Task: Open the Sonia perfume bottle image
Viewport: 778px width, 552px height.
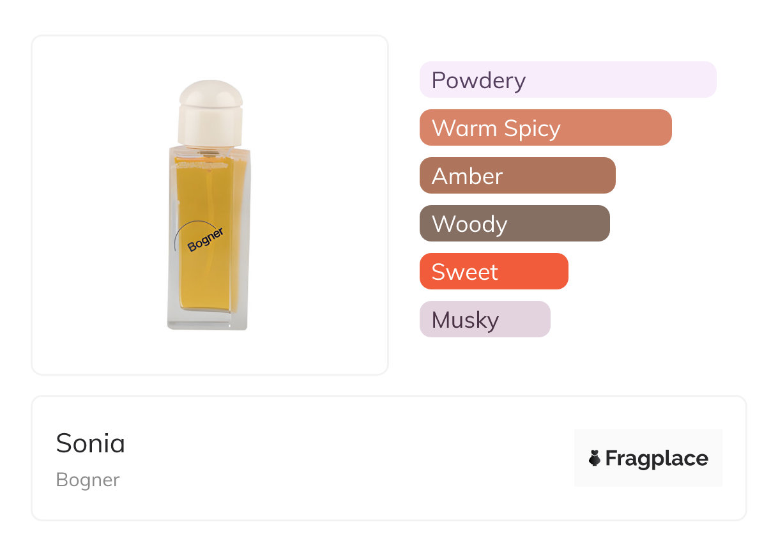Action: (x=210, y=205)
